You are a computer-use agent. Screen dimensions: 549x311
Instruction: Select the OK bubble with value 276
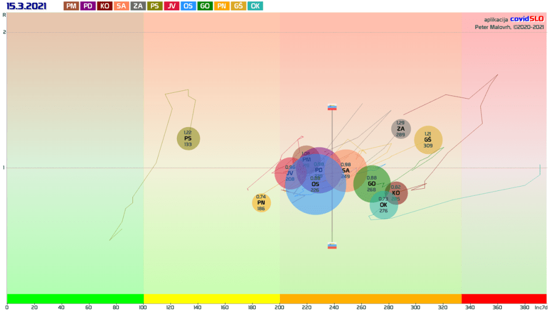383,206
